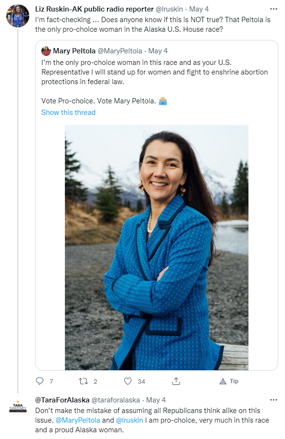Click the Mary Peltola name in quoted tweet
This screenshot has height=439, width=285.
pos(74,51)
